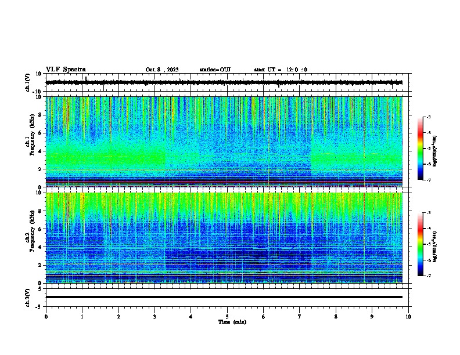The width and height of the screenshot is (460, 355).
Task: Click the 'ch.2 Frequency (kHz)' axis label
Action: point(30,231)
